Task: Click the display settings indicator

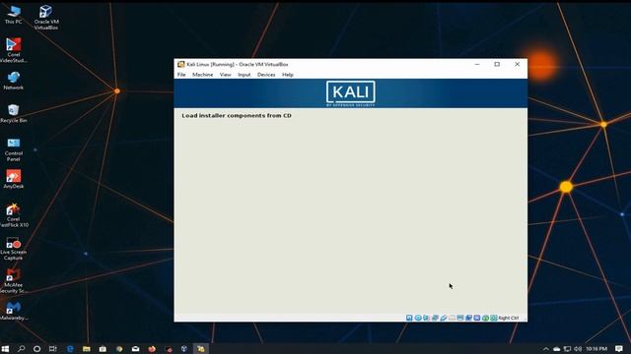Action: click(x=460, y=318)
